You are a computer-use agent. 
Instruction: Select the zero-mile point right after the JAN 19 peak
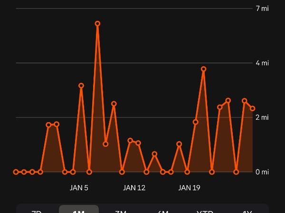pyautogui.click(x=212, y=172)
